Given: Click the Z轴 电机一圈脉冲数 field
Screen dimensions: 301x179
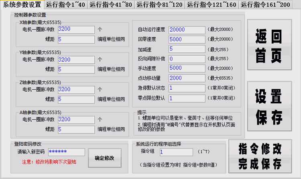Looking at the screenshot, I should 76,89.
